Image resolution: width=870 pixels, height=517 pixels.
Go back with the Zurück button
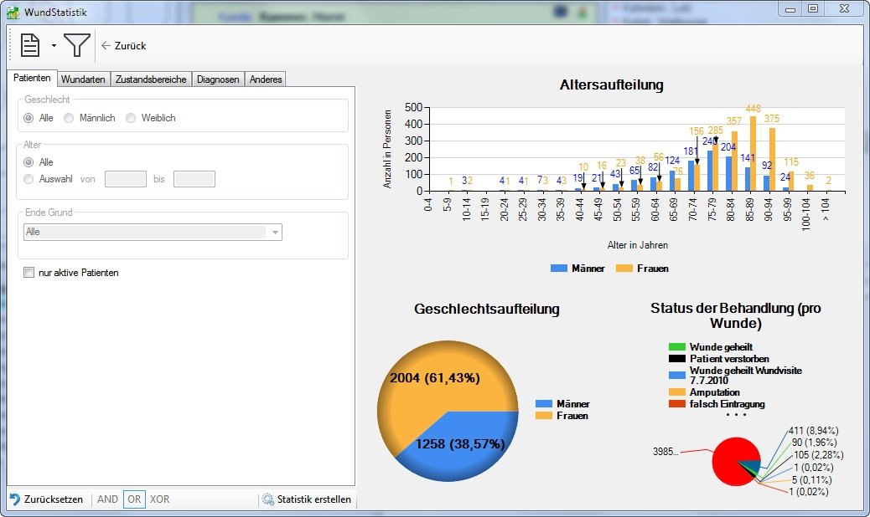coord(124,46)
